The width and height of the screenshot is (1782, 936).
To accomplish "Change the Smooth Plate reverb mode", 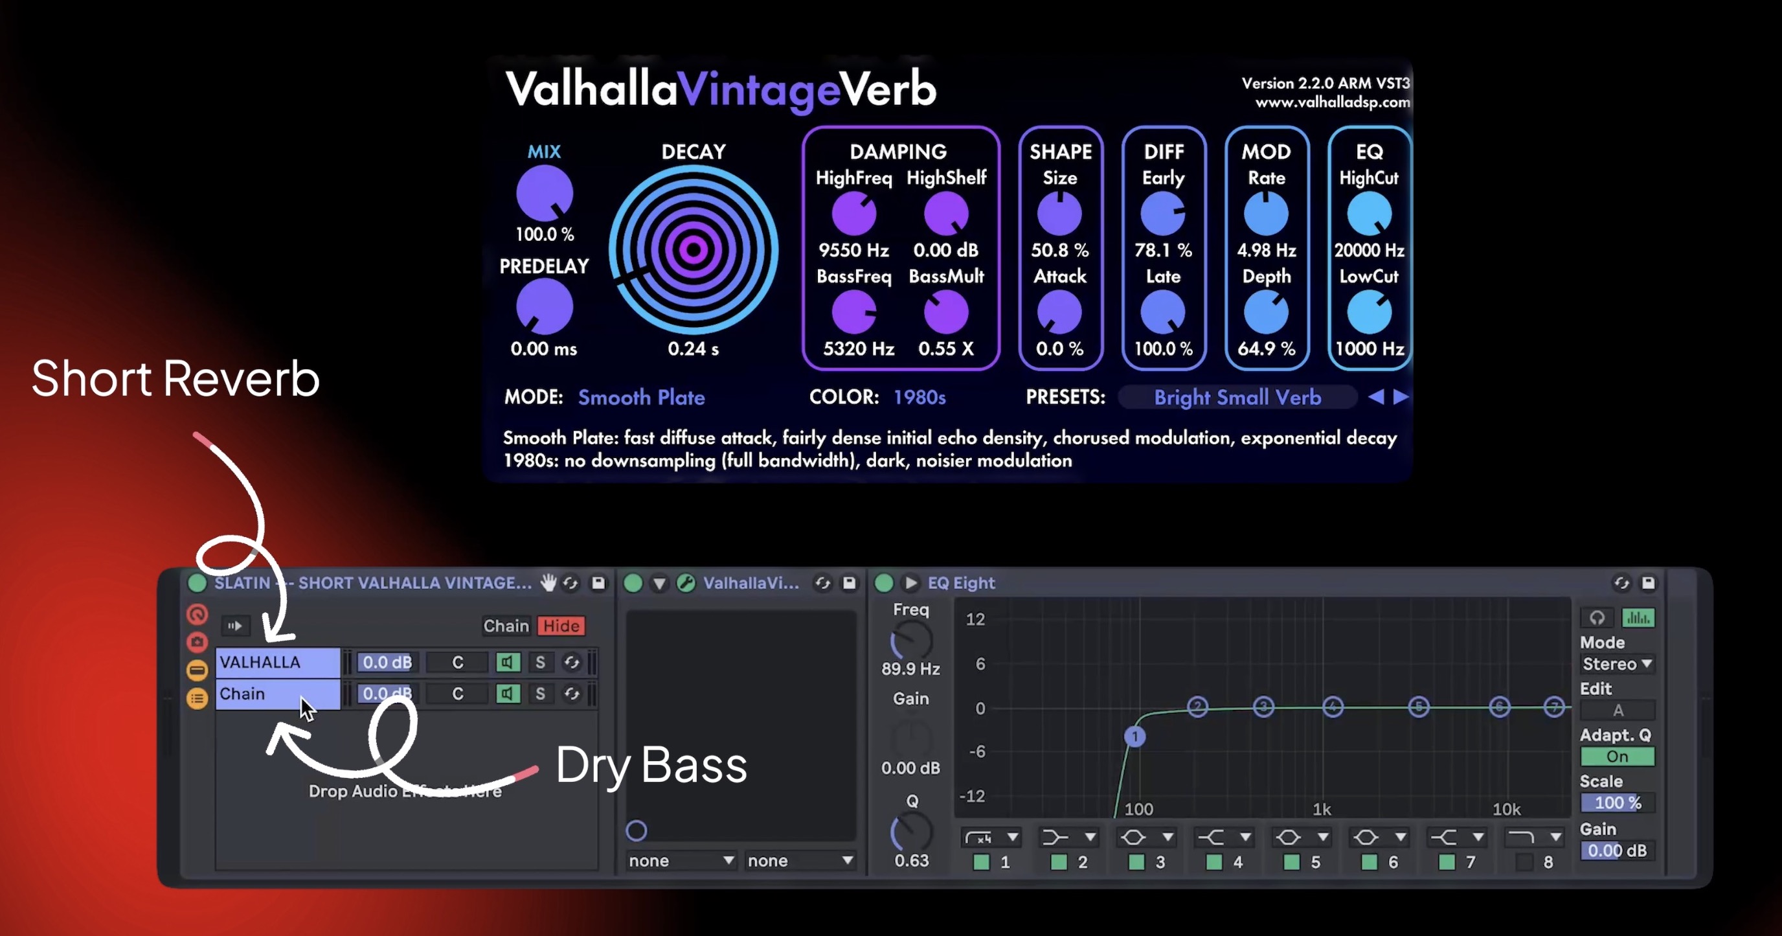I will (x=641, y=397).
